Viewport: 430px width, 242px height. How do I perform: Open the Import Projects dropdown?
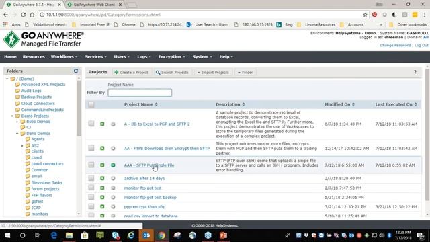[213, 73]
